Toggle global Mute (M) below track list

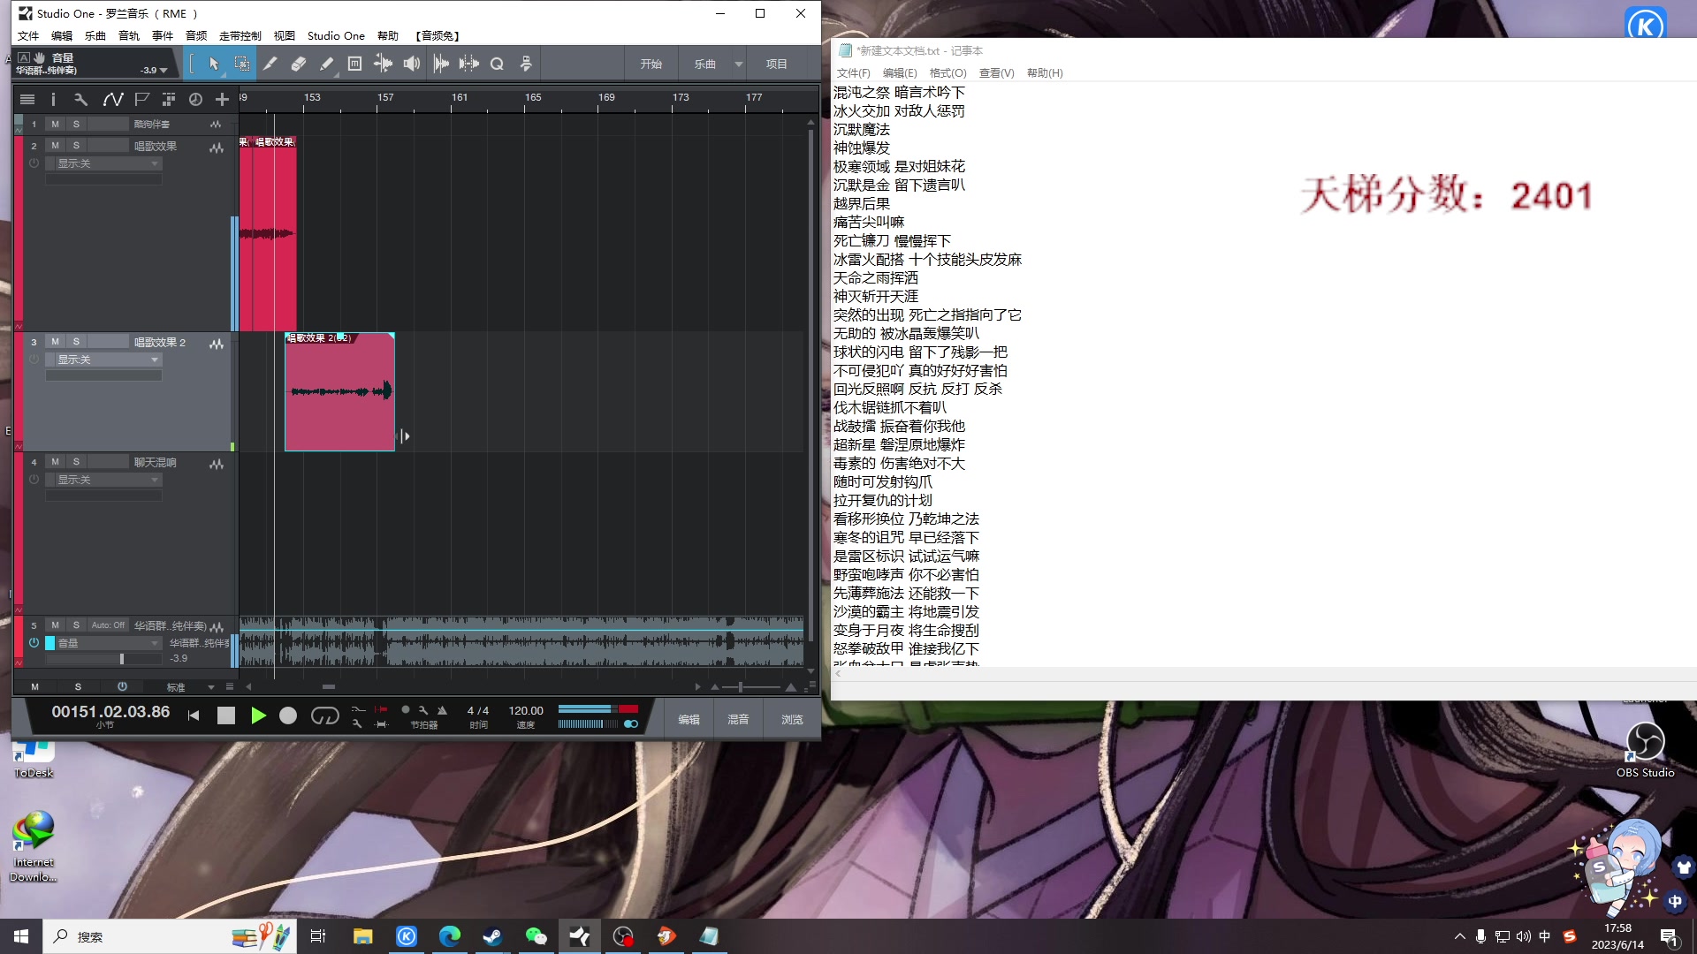point(35,686)
